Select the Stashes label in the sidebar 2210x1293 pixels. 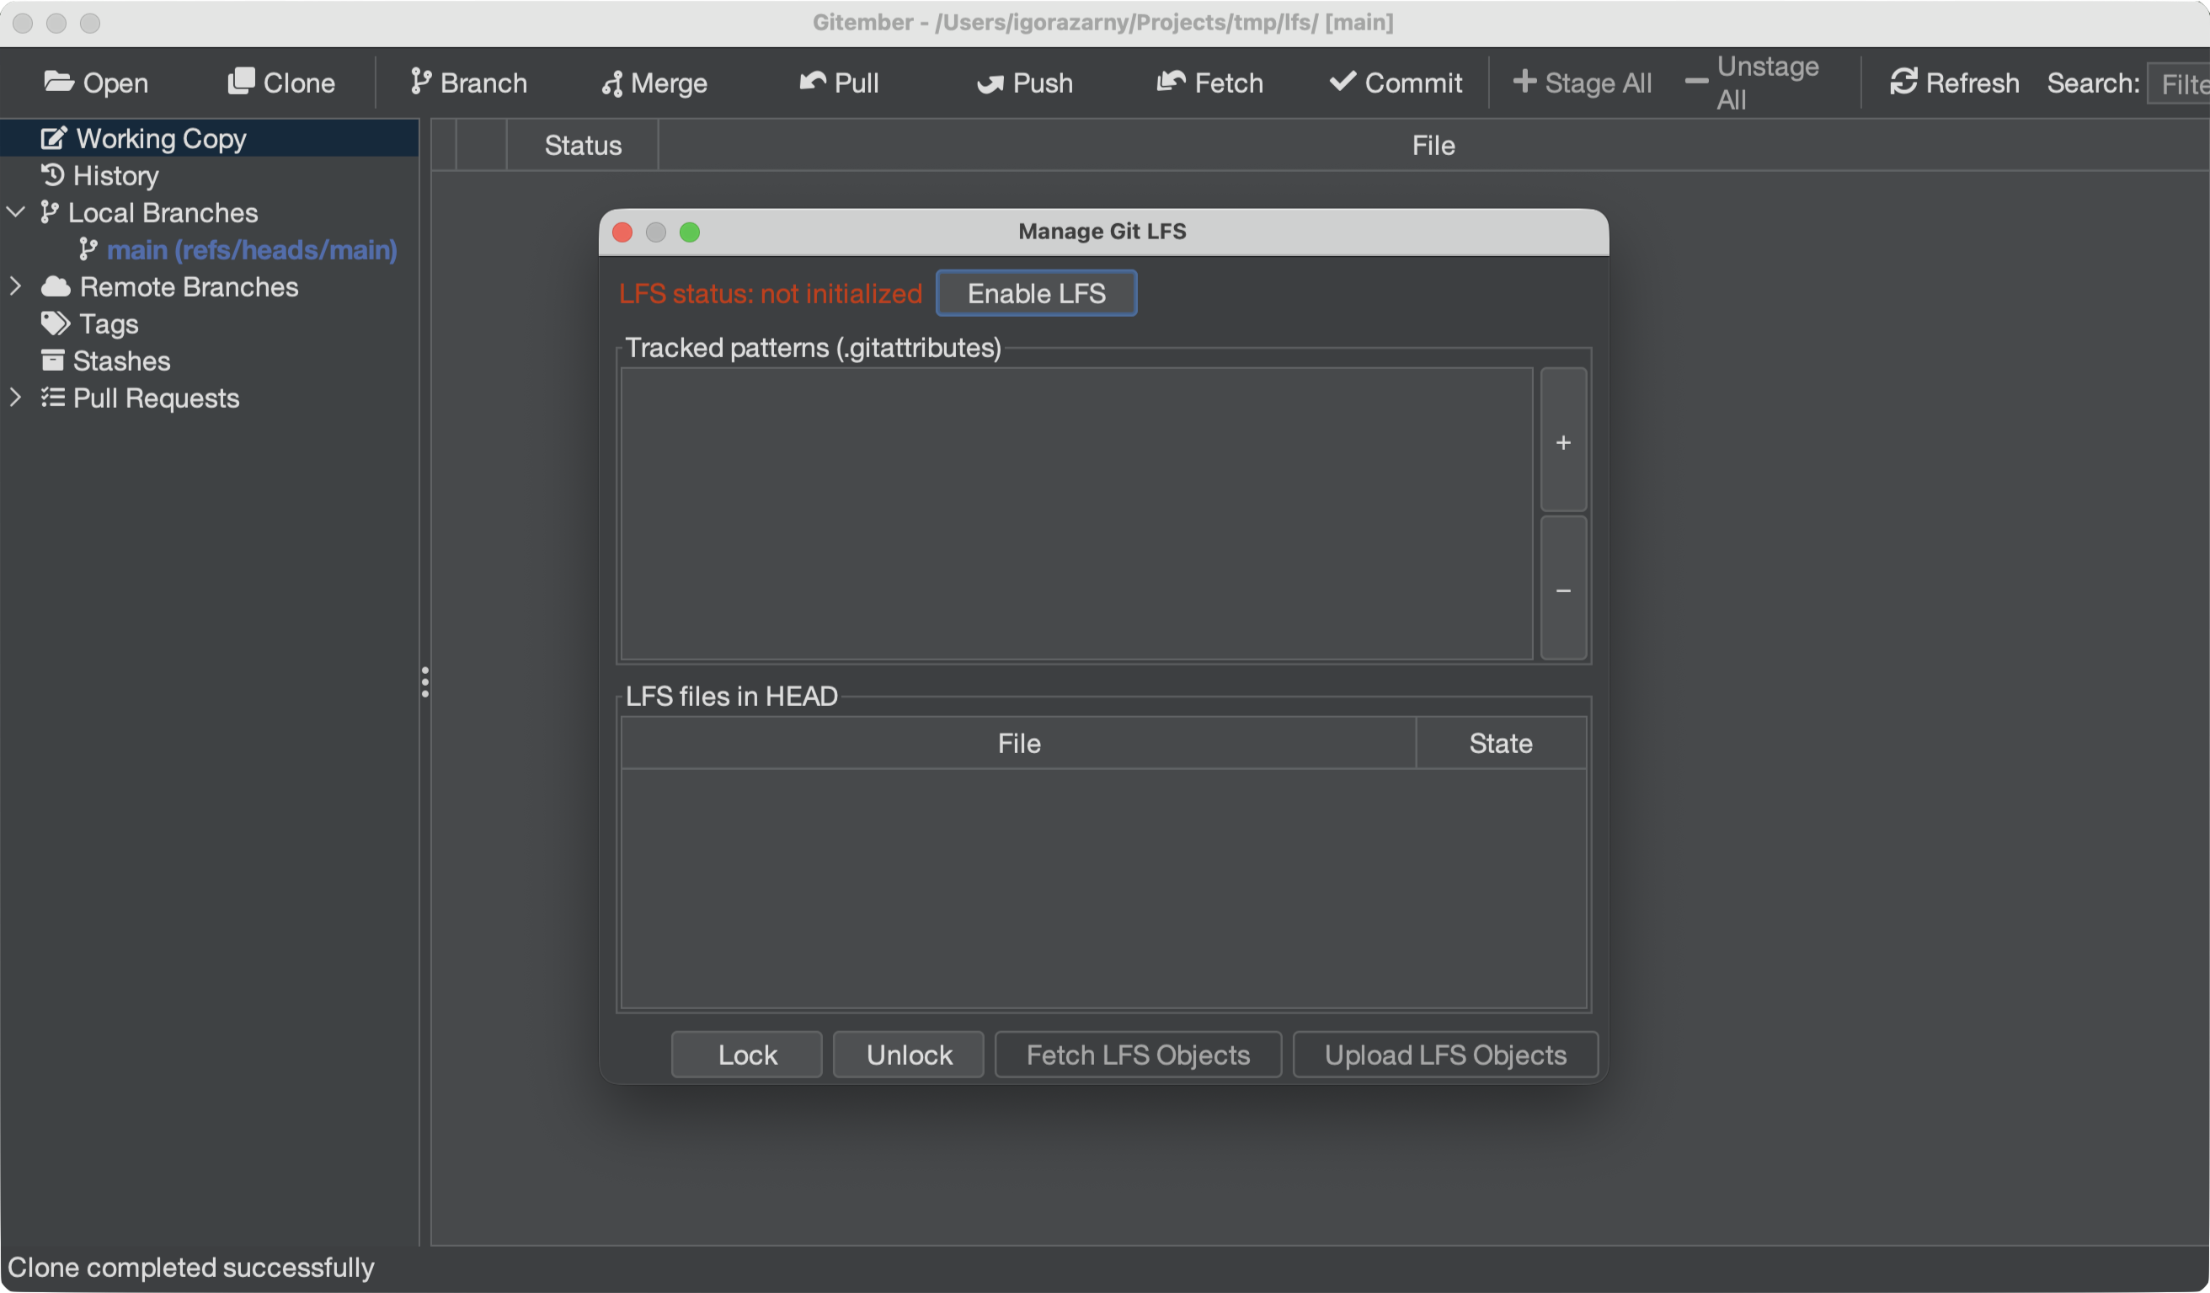[121, 361]
